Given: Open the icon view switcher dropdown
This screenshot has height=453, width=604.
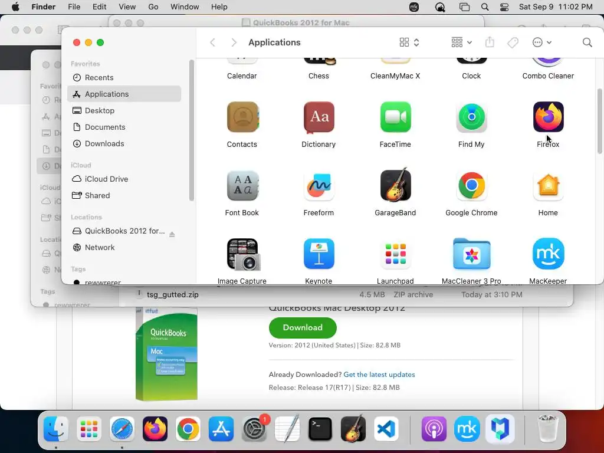Looking at the screenshot, I should click(409, 42).
